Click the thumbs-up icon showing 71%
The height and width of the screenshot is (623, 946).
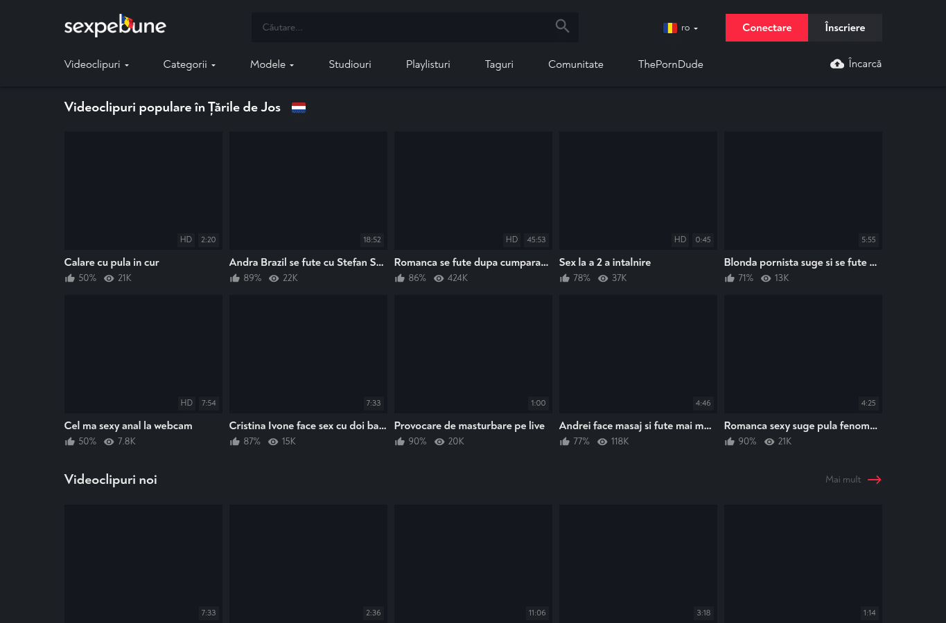coord(730,278)
